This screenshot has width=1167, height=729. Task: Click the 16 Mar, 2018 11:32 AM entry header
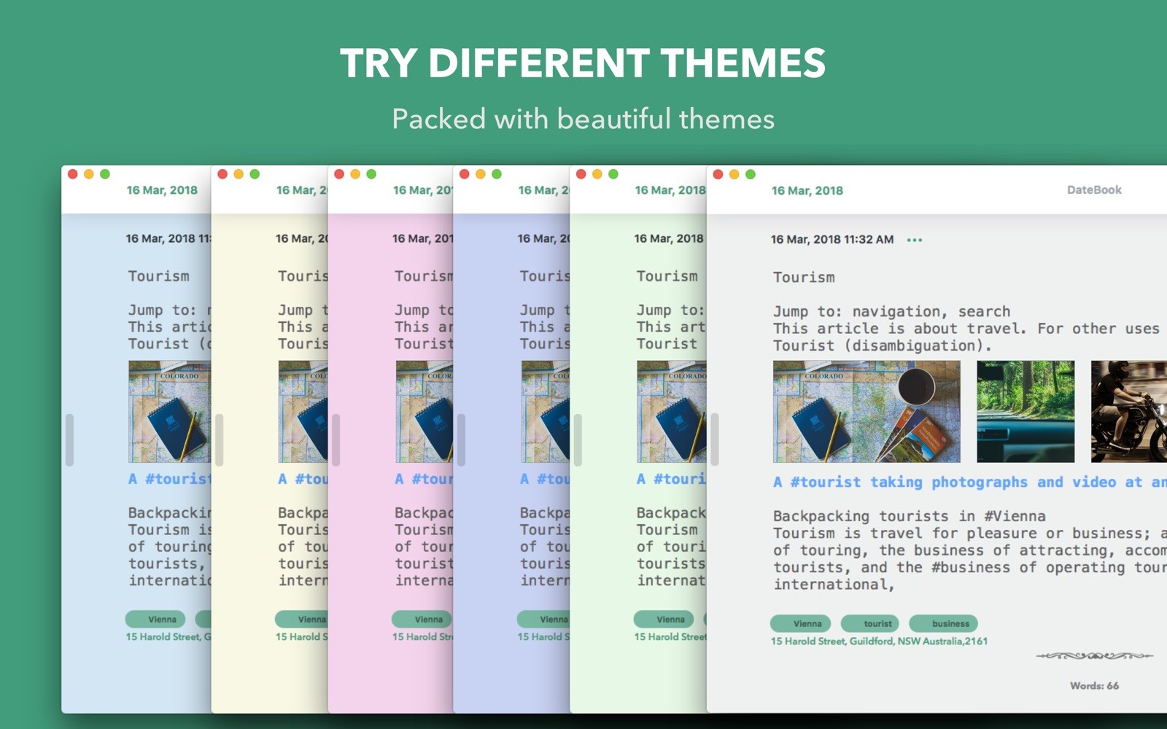[x=831, y=239]
